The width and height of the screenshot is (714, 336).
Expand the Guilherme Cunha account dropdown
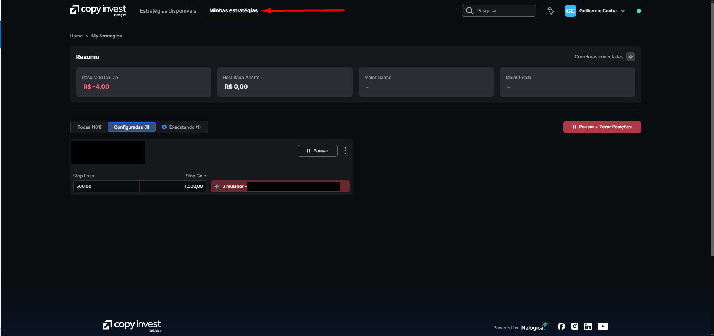click(623, 11)
